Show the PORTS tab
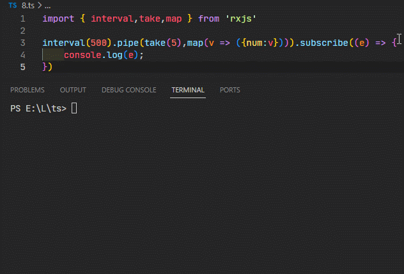Screen dimensions: 404x274 (x=229, y=90)
